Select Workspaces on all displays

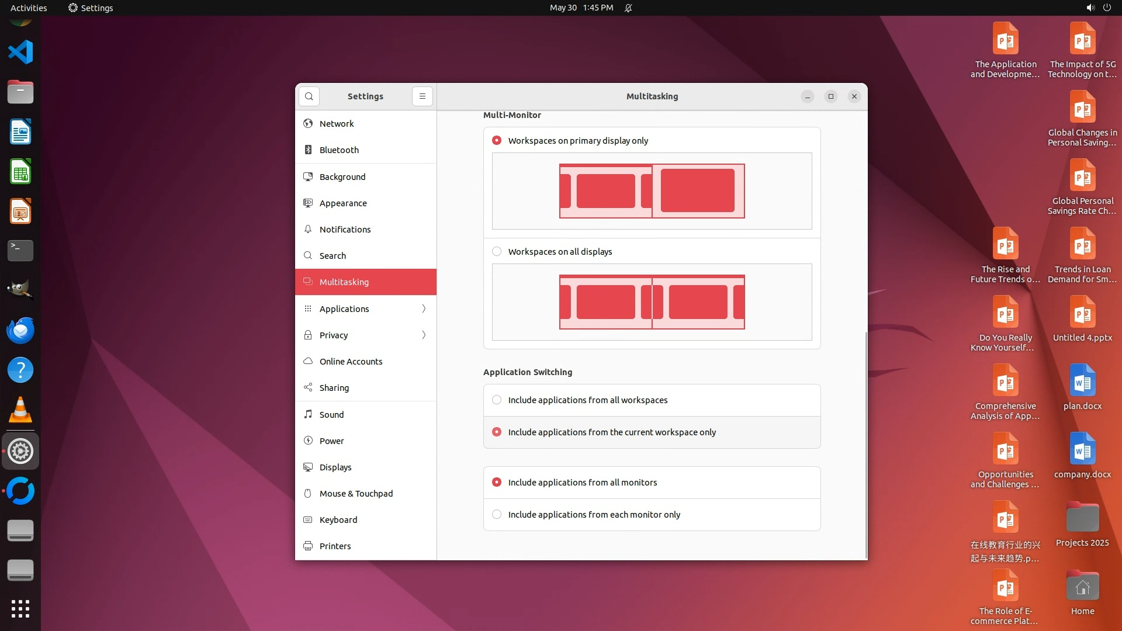coord(497,252)
